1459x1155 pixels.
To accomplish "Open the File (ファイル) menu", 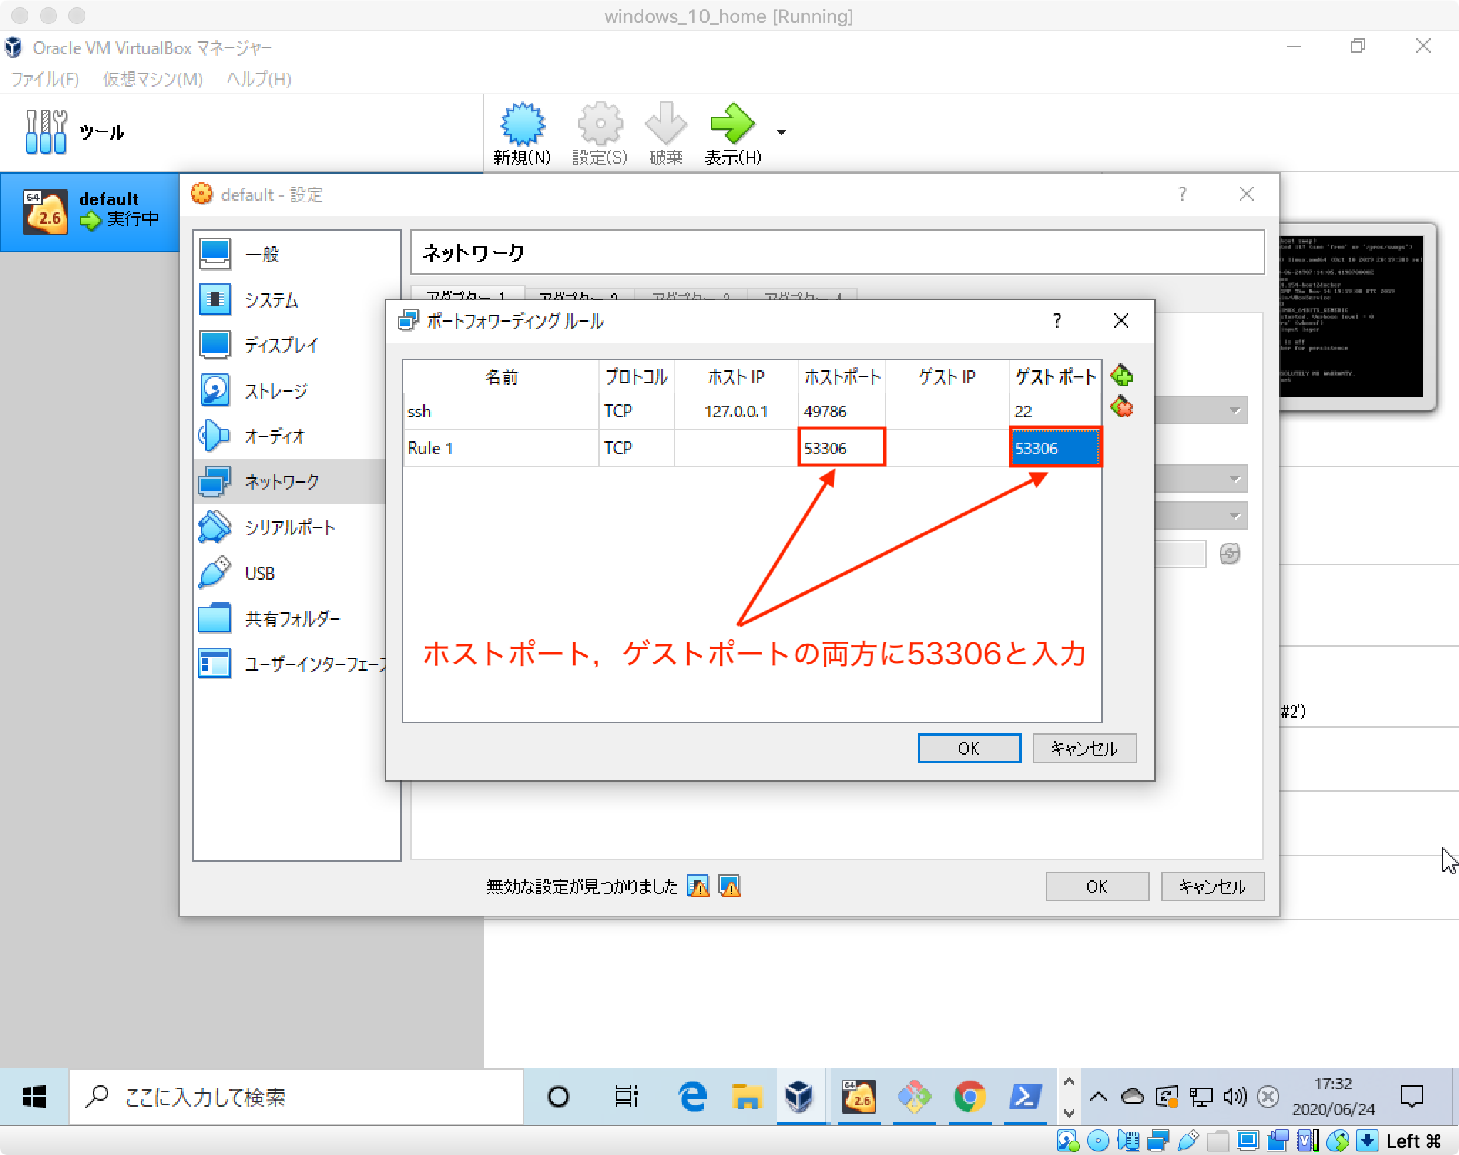I will (45, 79).
